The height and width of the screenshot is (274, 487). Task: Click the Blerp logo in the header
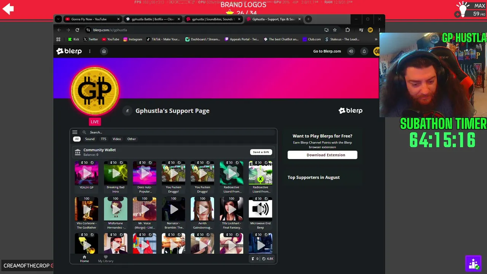pos(69,51)
